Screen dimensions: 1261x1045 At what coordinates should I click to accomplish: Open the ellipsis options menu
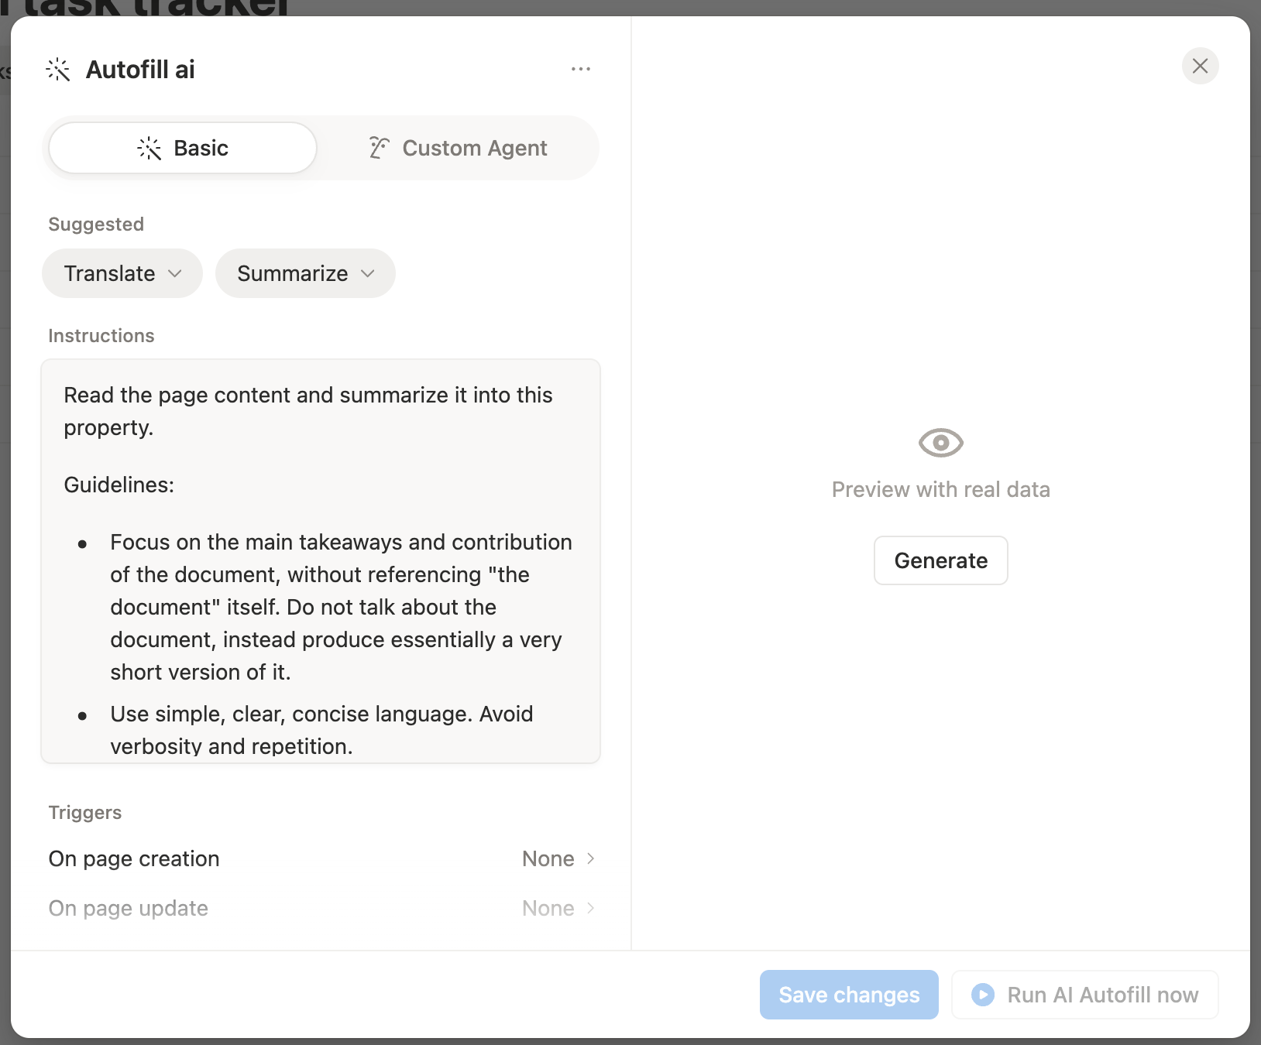[582, 69]
